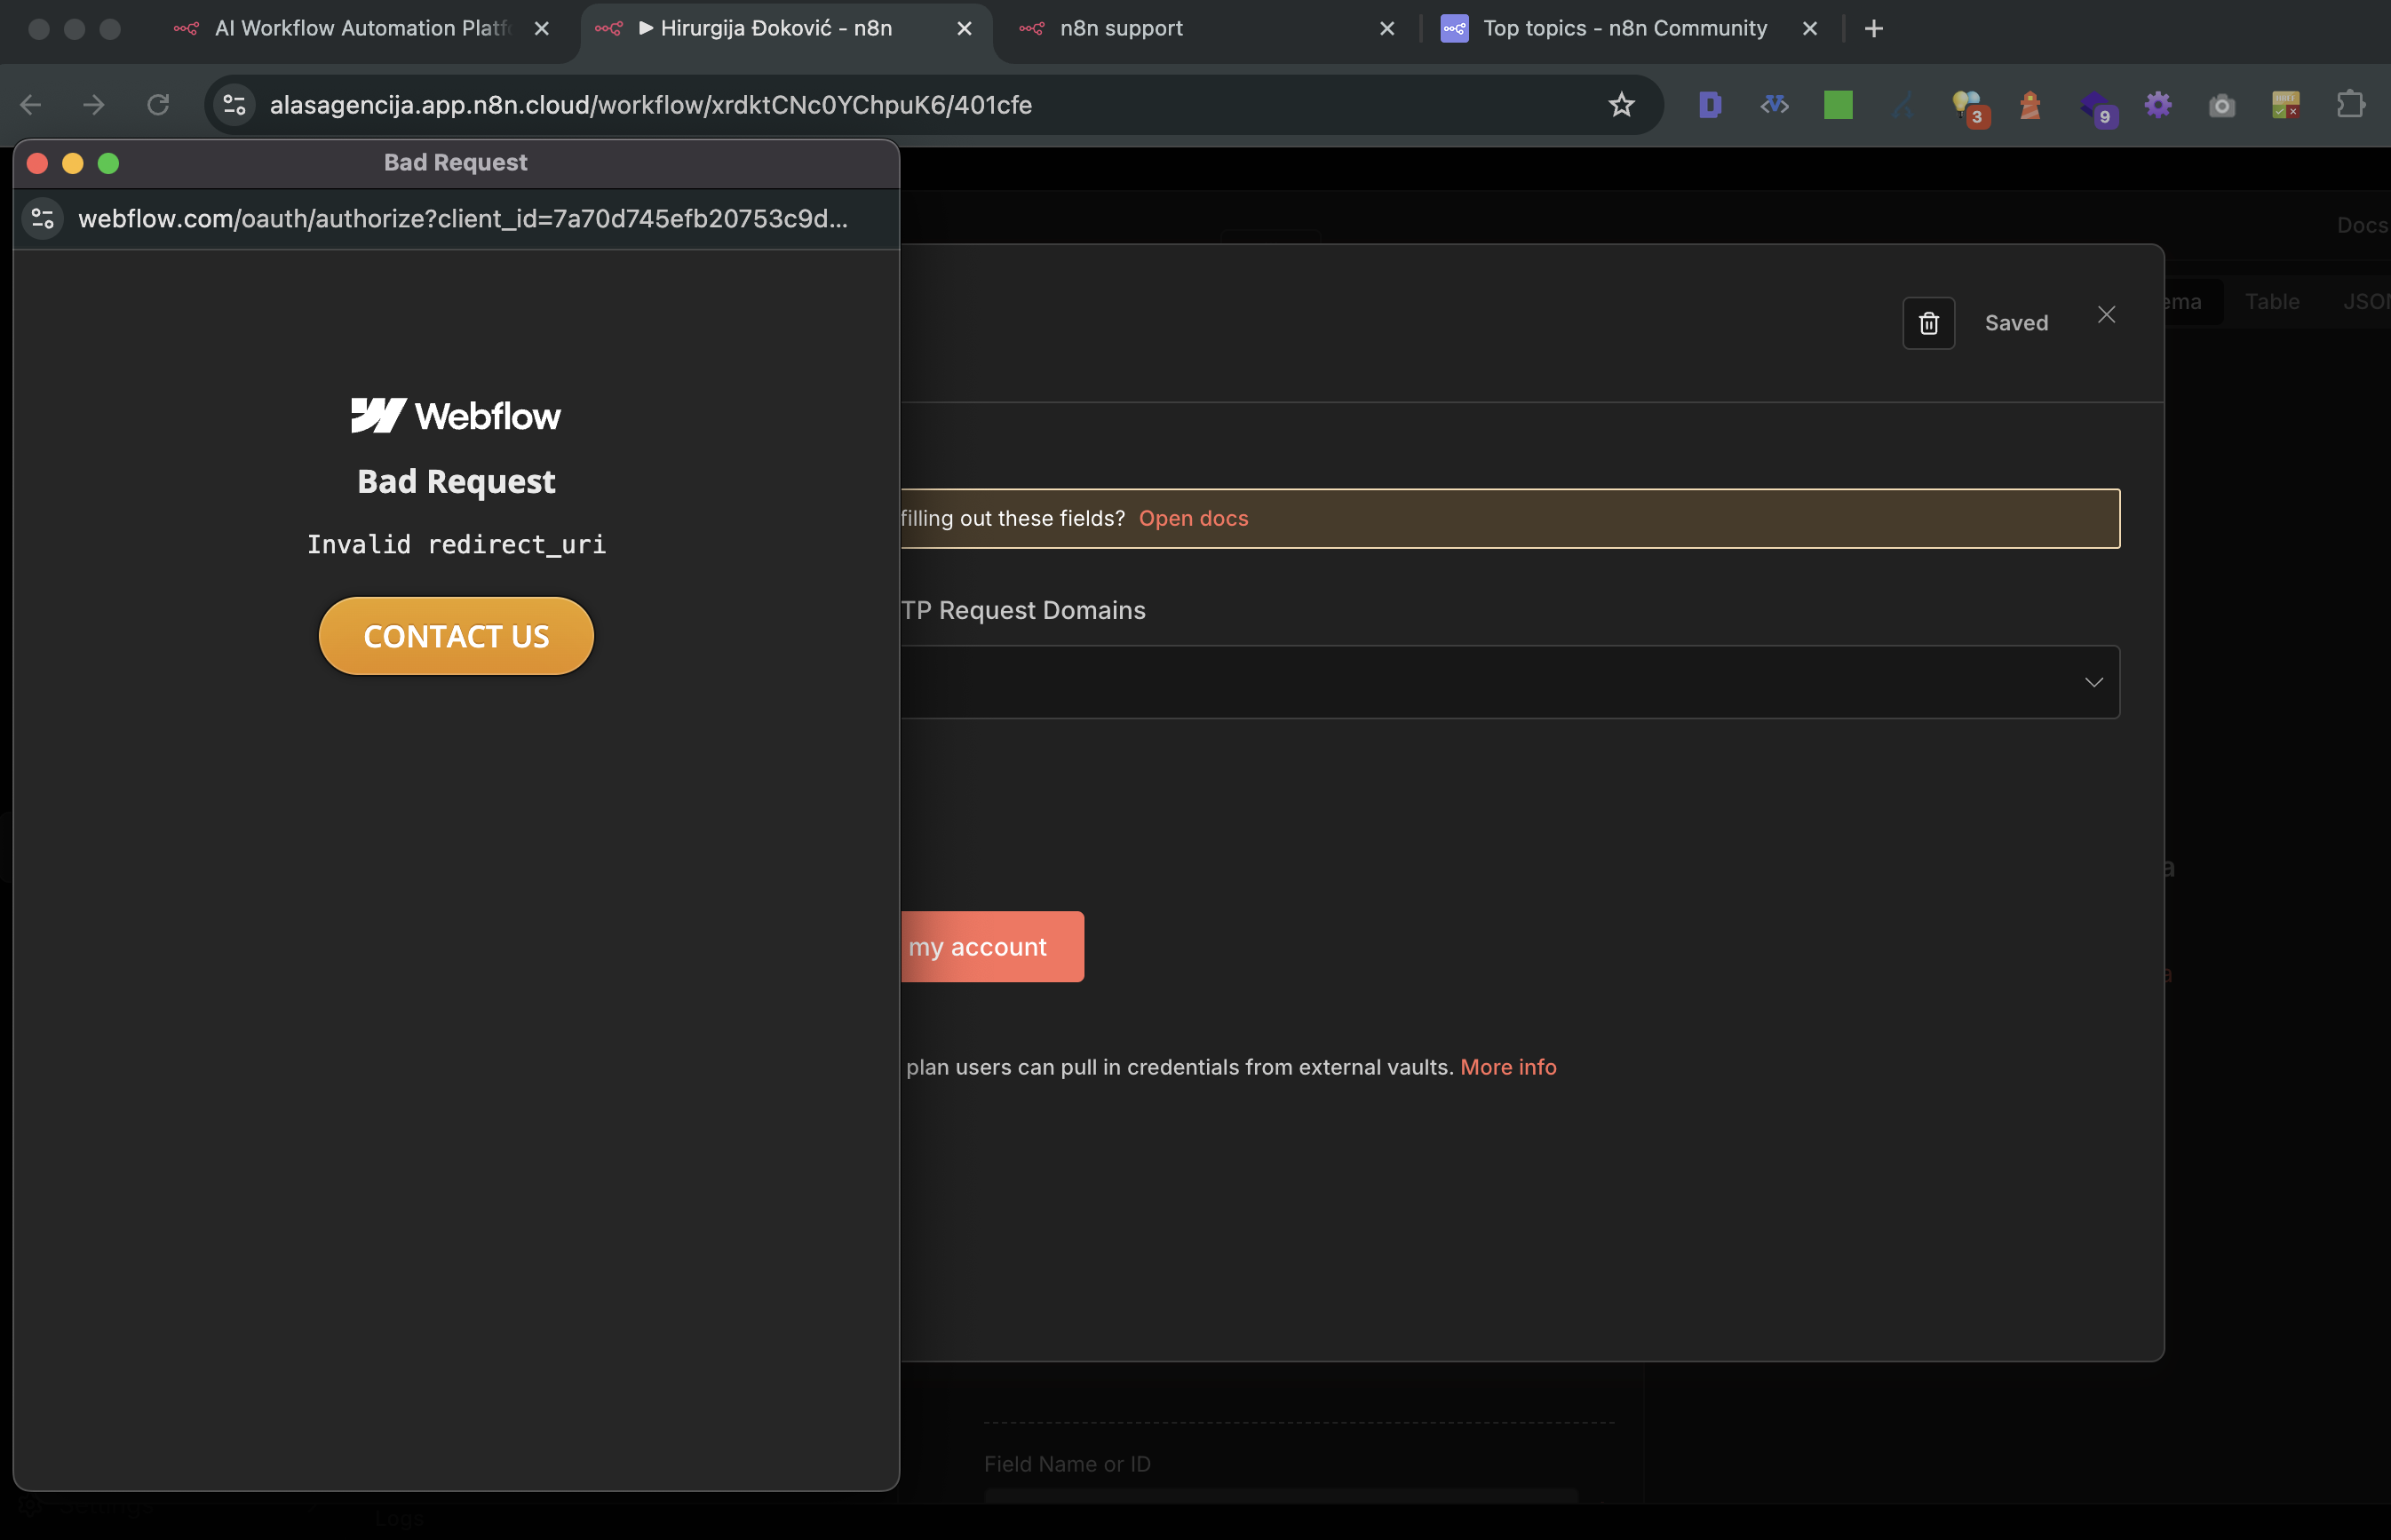Switch to the n8n support tab

(1120, 28)
